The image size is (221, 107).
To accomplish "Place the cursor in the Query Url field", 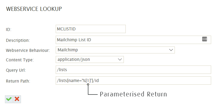I will pos(133,70).
